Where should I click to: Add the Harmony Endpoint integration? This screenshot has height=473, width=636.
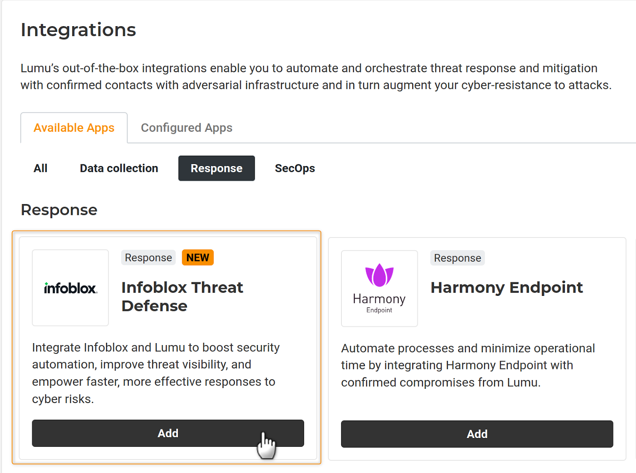pos(477,434)
